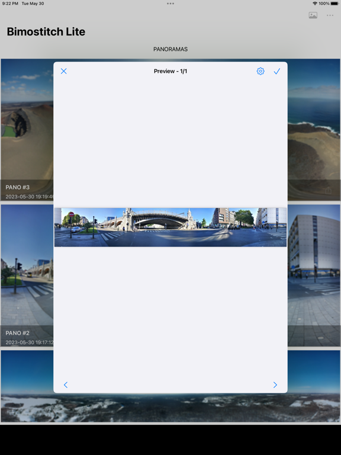
Task: Tap the share icon on PANO #3 card
Action: pyautogui.click(x=328, y=191)
